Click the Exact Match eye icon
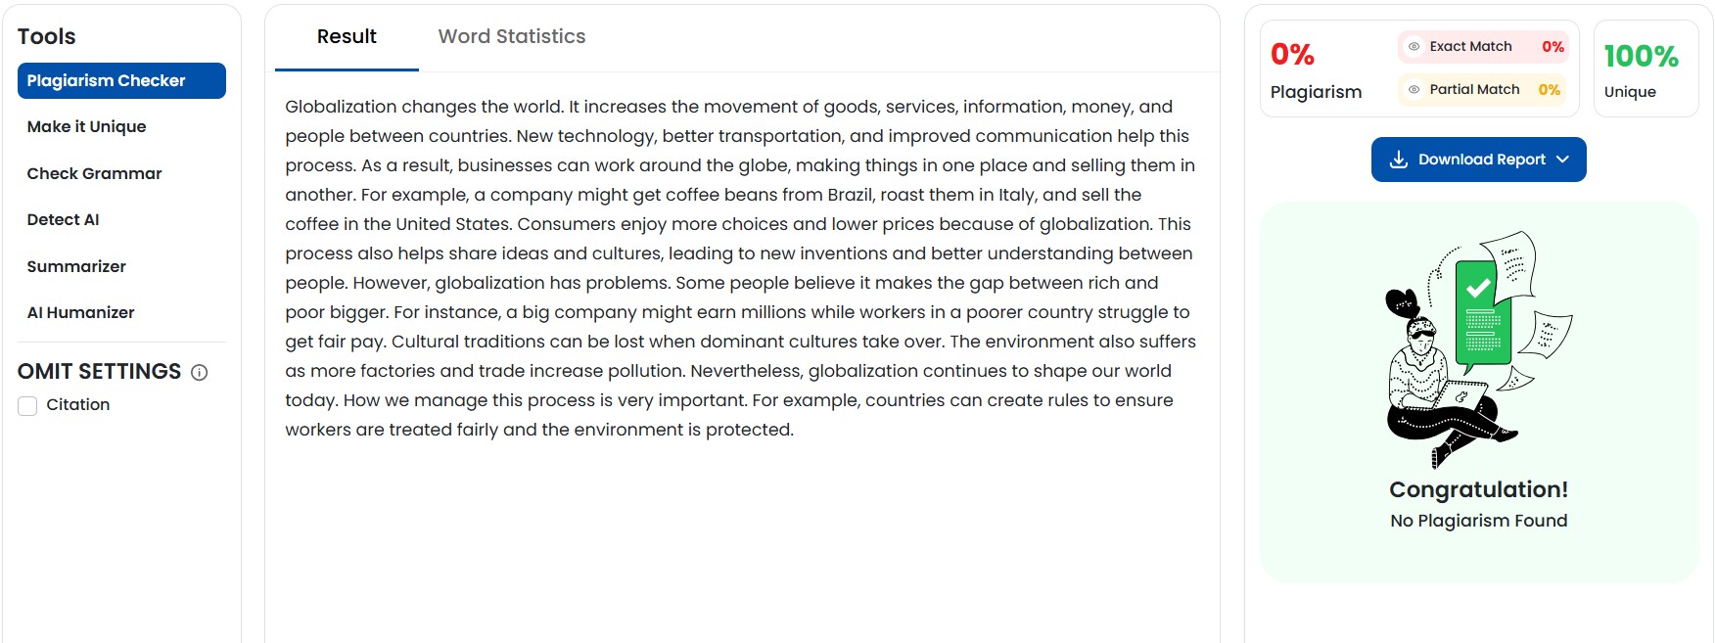The height and width of the screenshot is (643, 1715). pyautogui.click(x=1414, y=47)
